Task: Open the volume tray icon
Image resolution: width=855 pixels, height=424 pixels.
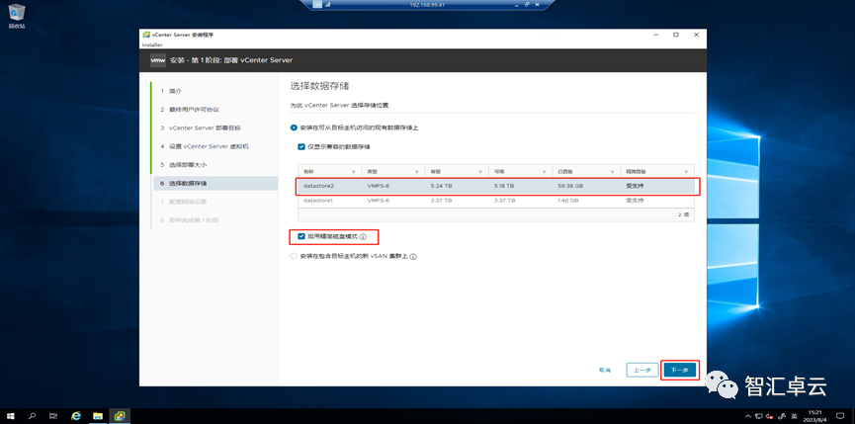Action: (x=769, y=416)
